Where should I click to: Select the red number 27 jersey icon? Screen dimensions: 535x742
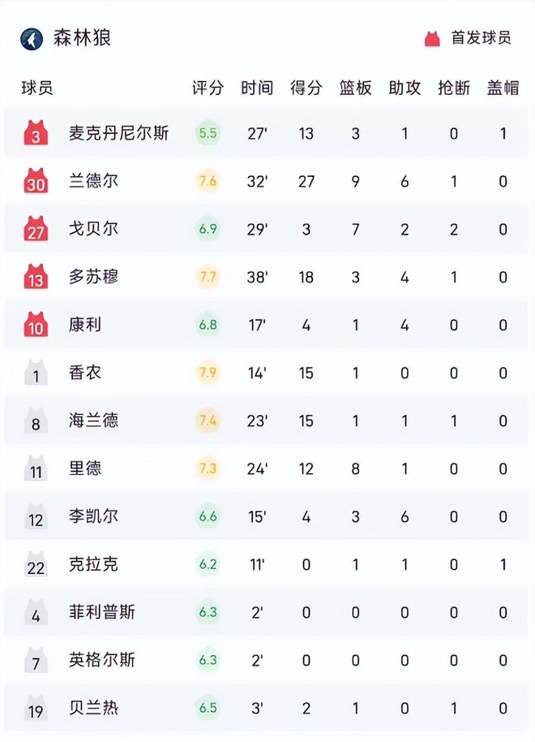36,228
